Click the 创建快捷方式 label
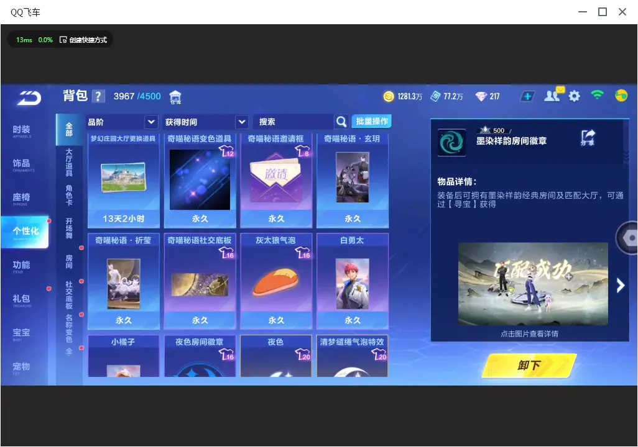Viewport: 638px width, 447px height. click(88, 40)
